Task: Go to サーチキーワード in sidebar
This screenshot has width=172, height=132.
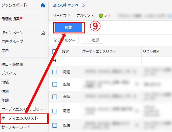Action: coord(16,127)
